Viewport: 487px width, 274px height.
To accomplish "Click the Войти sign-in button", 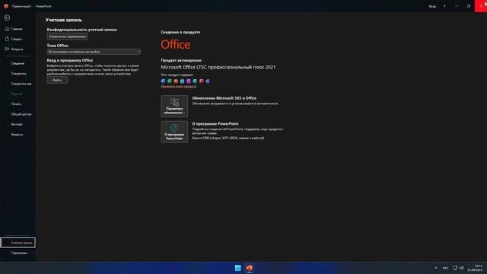I will pos(57,80).
